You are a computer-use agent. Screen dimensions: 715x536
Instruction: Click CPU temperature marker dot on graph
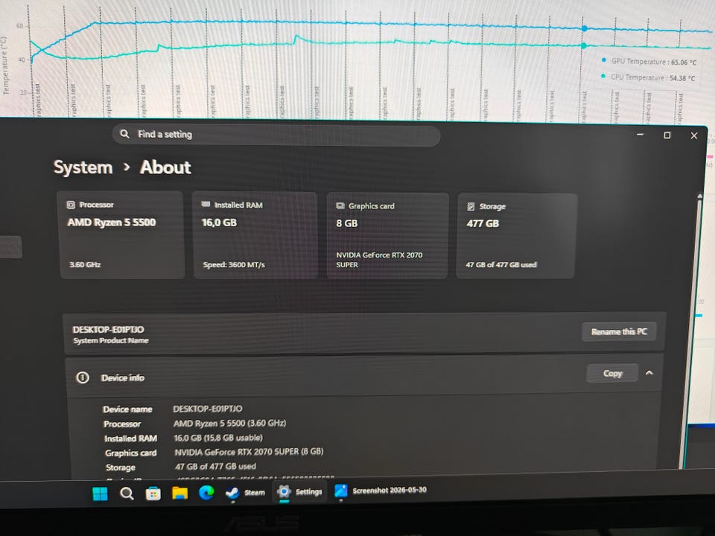coord(584,45)
